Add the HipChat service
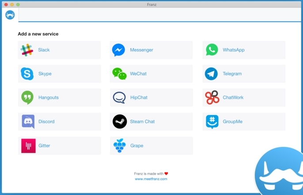The width and height of the screenshot is (303, 195). 151,97
